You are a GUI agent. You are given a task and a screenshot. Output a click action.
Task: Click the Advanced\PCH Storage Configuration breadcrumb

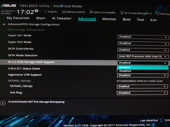[x=34, y=24]
